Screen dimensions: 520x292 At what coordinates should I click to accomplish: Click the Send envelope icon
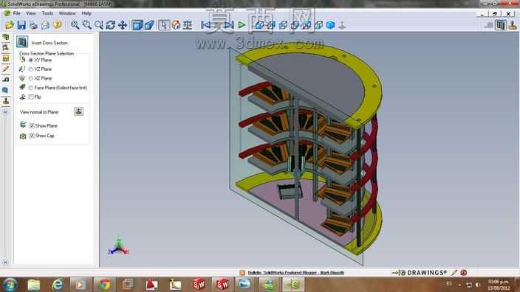click(46, 25)
